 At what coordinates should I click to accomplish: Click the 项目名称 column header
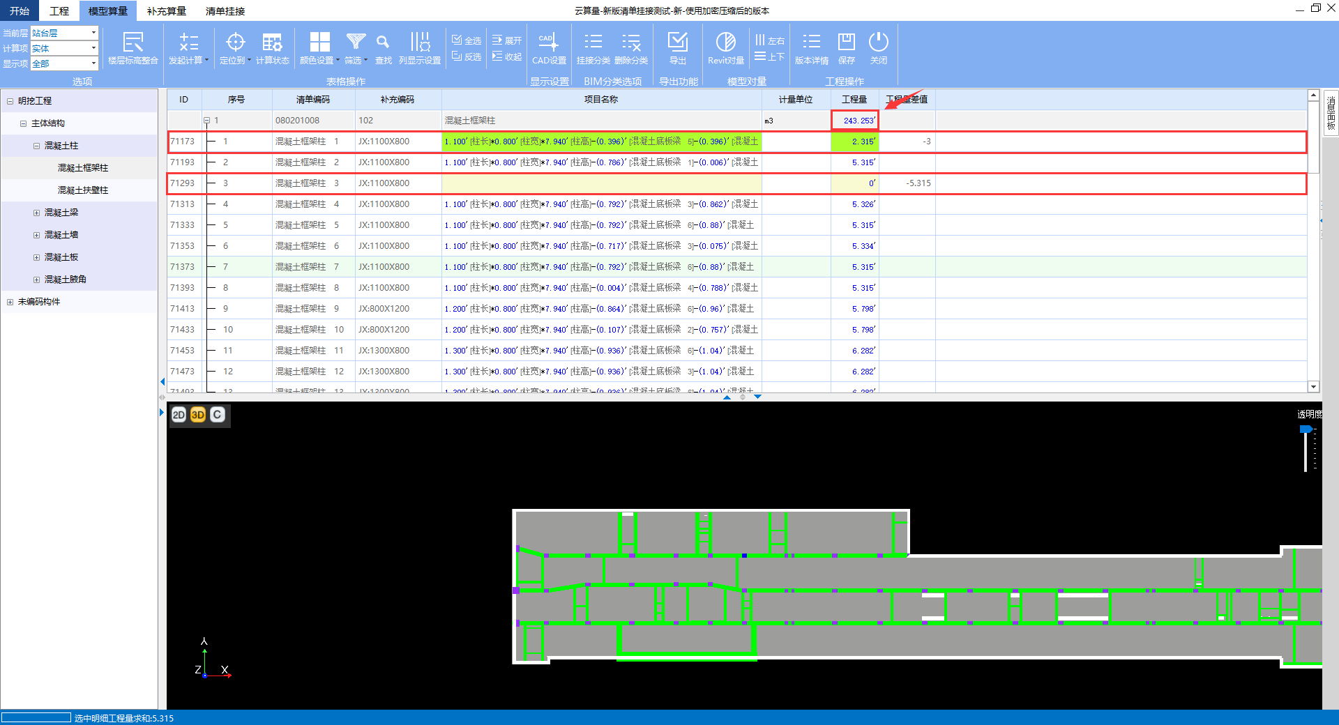tap(601, 100)
